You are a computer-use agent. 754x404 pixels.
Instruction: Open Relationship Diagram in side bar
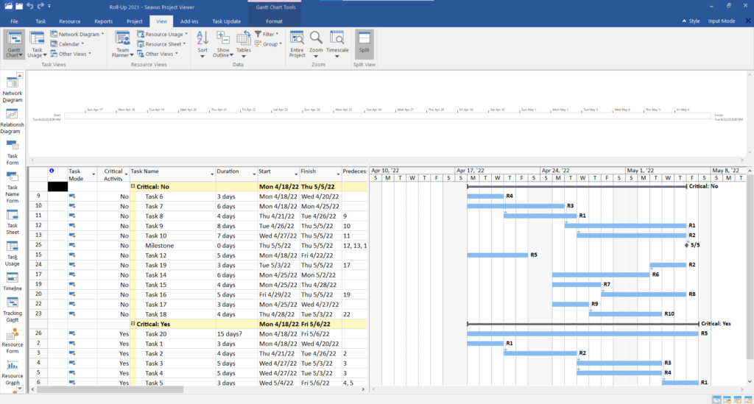(13, 121)
